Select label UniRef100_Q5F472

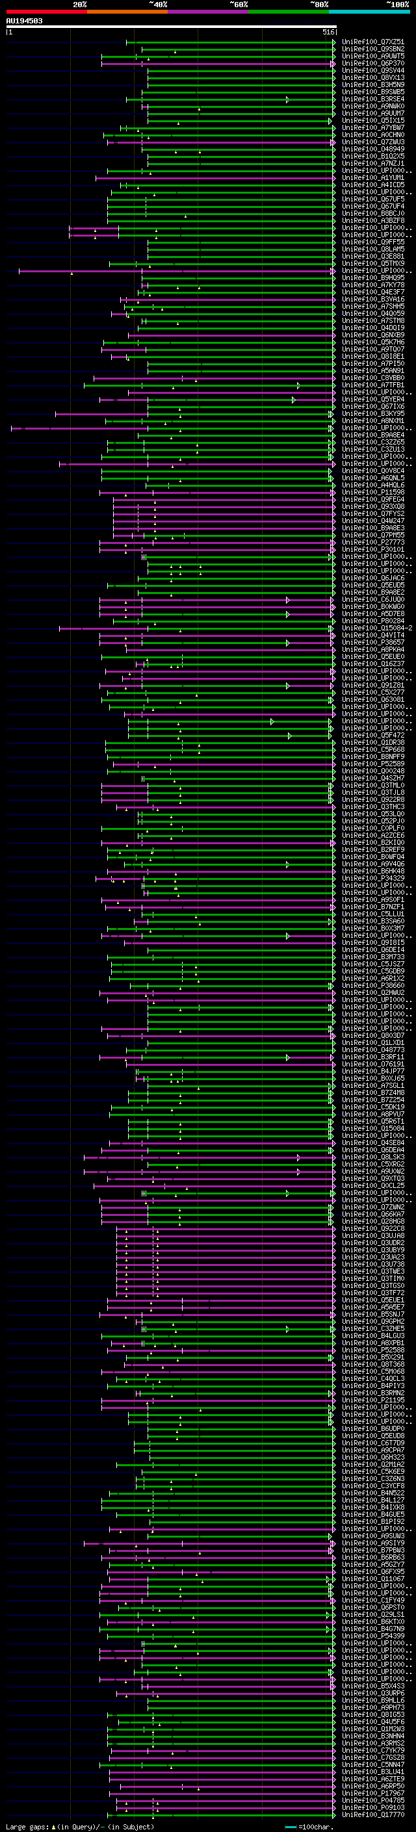[x=373, y=736]
